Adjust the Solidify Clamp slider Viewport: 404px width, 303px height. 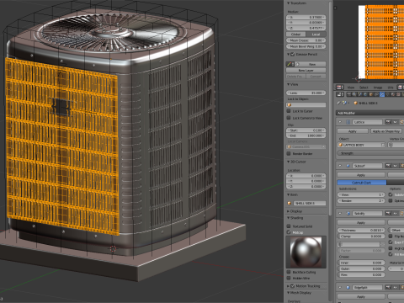click(x=361, y=237)
